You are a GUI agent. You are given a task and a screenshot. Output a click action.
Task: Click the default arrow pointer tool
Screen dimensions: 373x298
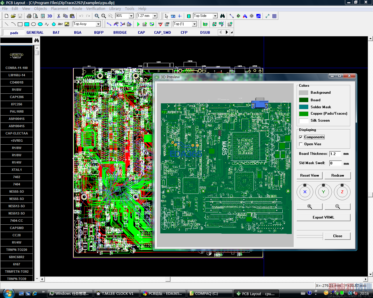166,16
